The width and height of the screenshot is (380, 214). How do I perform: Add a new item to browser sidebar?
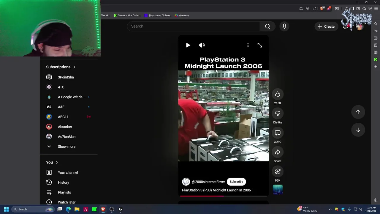point(376,67)
